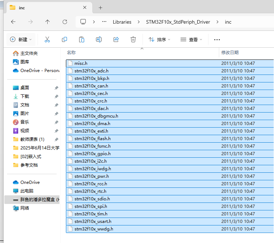Click date cell of stm32f10x_flash.h row
Screen dimensions: 274x243
(238, 139)
